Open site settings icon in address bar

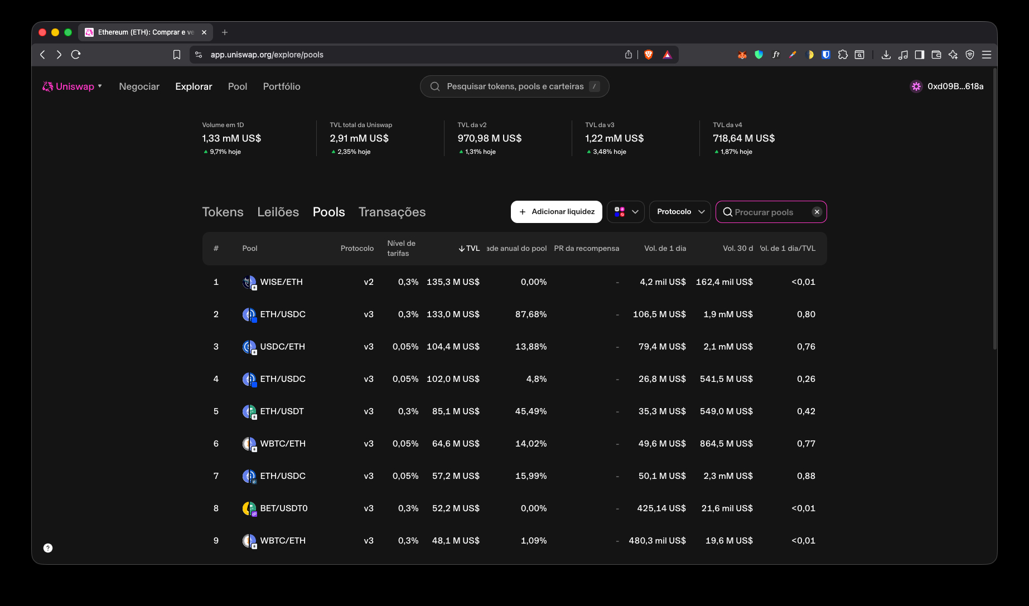[x=199, y=55]
